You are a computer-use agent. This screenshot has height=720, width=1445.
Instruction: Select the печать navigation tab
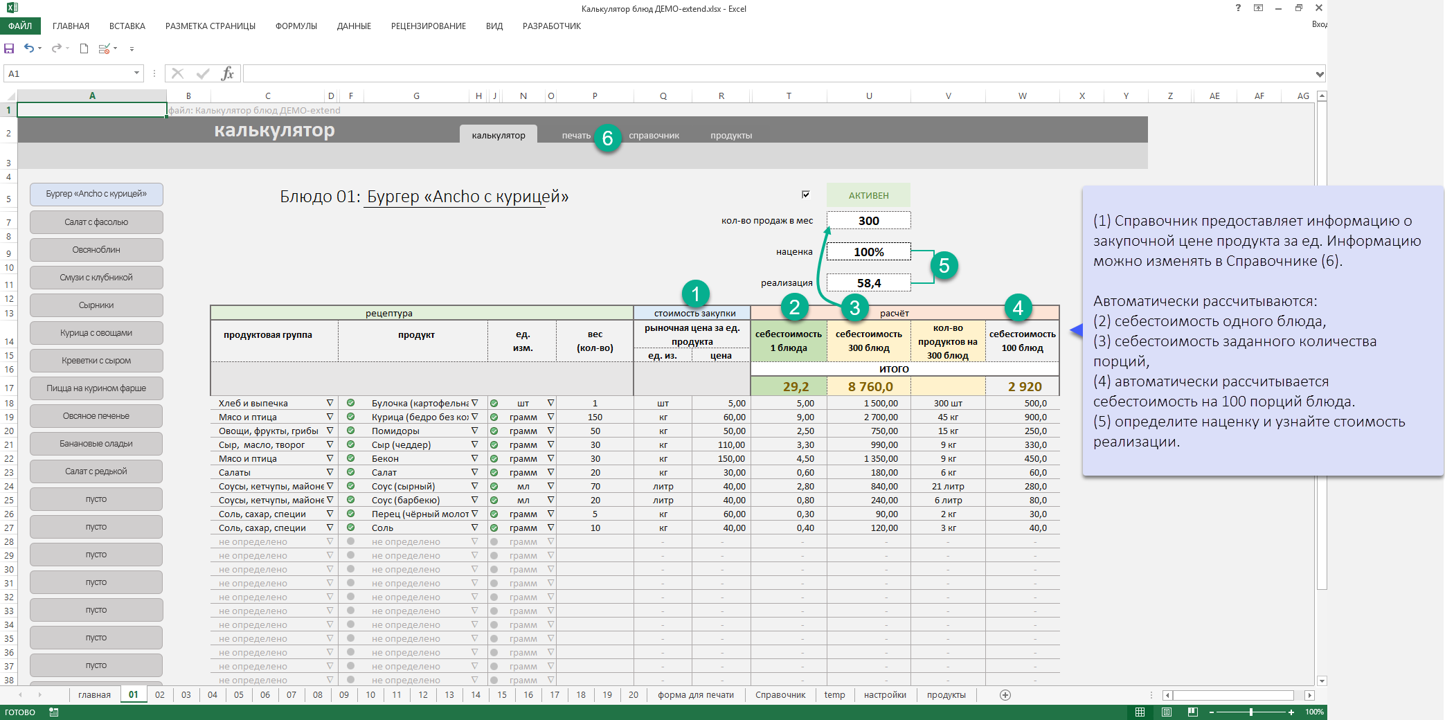(x=576, y=136)
